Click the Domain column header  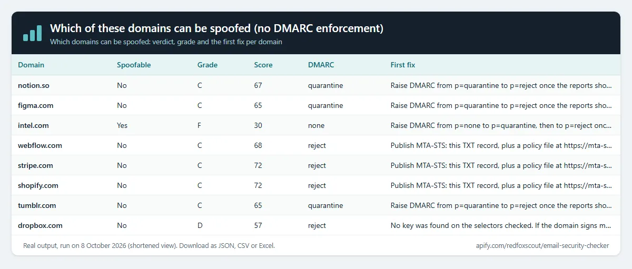(31, 65)
